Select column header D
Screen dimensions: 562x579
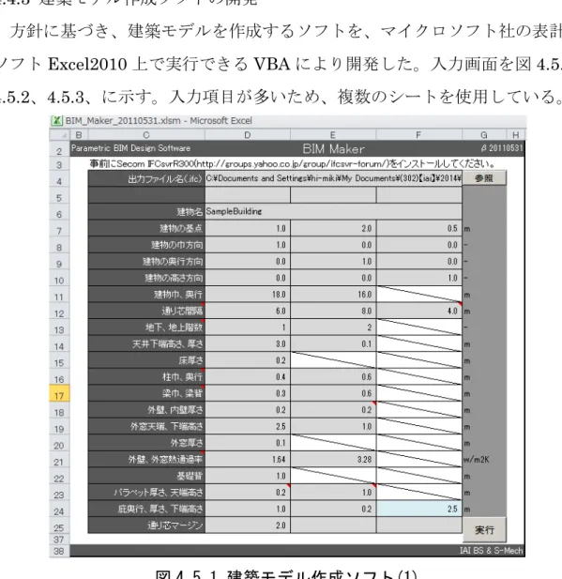[248, 135]
